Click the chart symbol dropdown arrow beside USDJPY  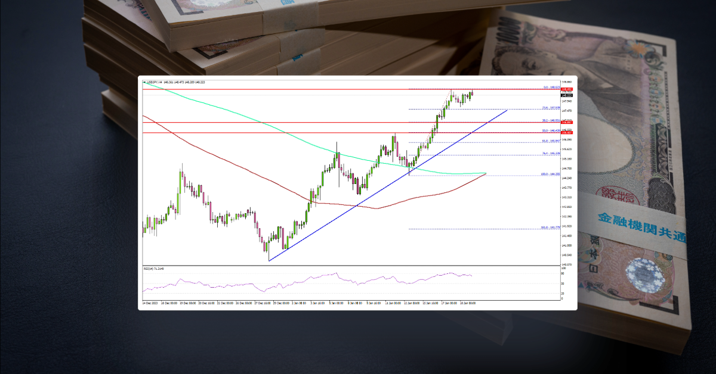point(144,82)
